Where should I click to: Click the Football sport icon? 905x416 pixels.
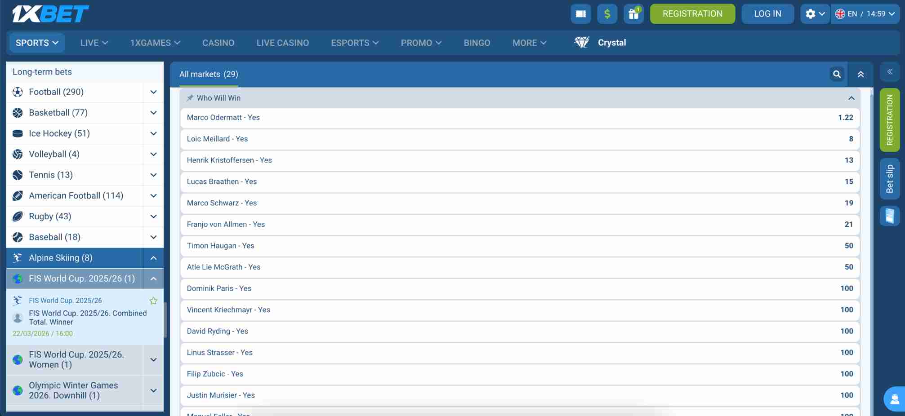pyautogui.click(x=18, y=92)
